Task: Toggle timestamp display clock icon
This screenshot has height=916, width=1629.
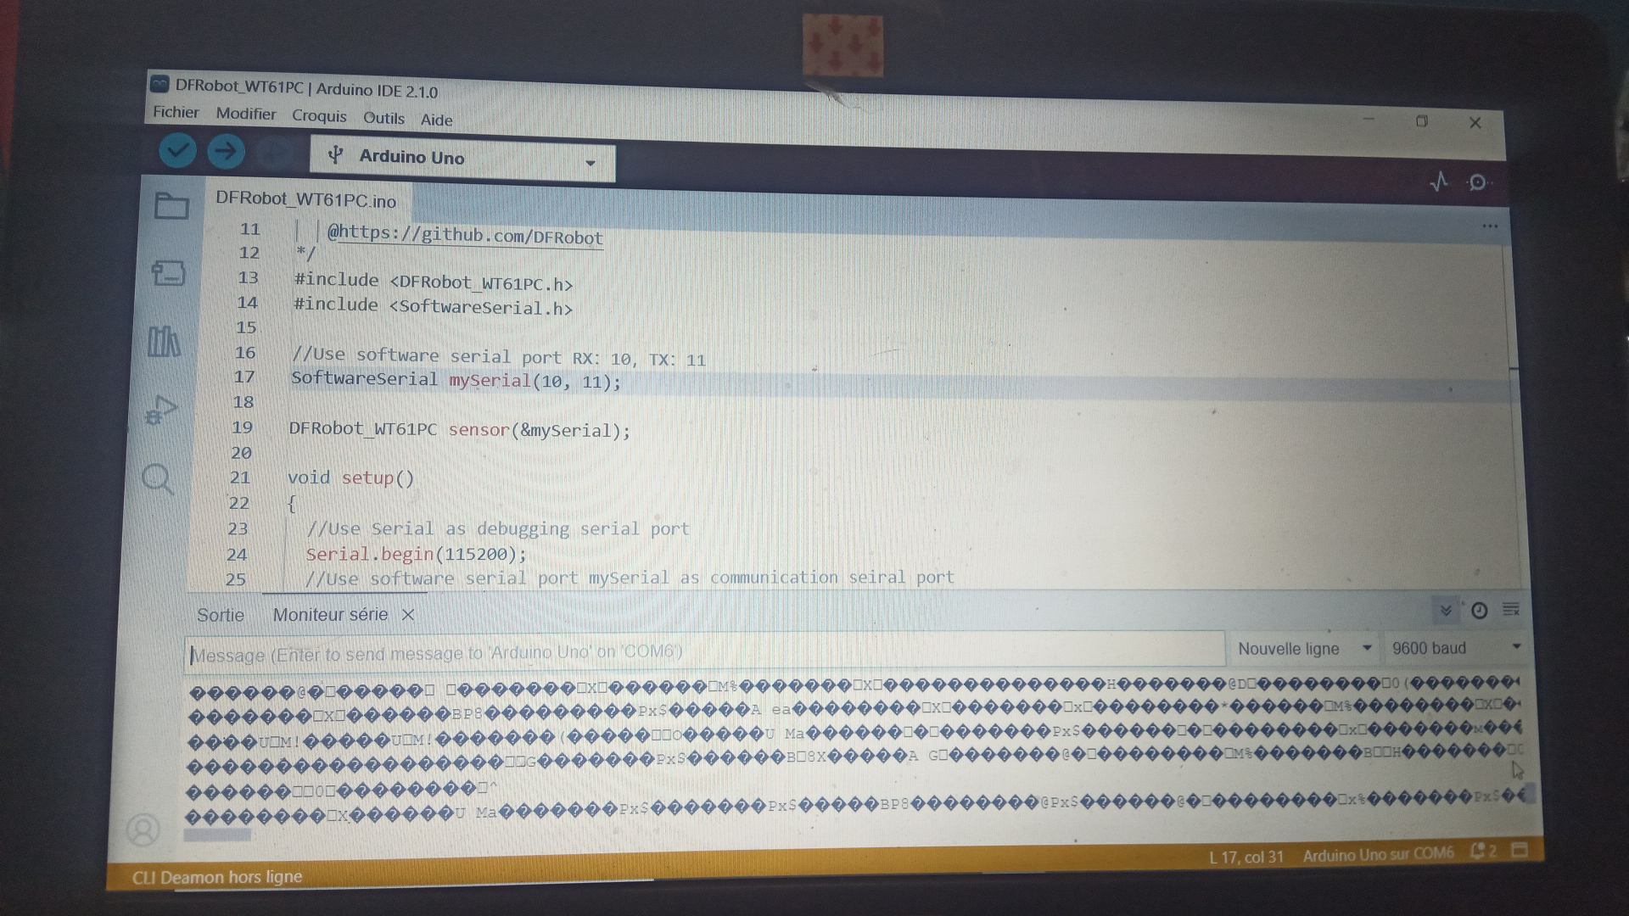Action: [1479, 611]
